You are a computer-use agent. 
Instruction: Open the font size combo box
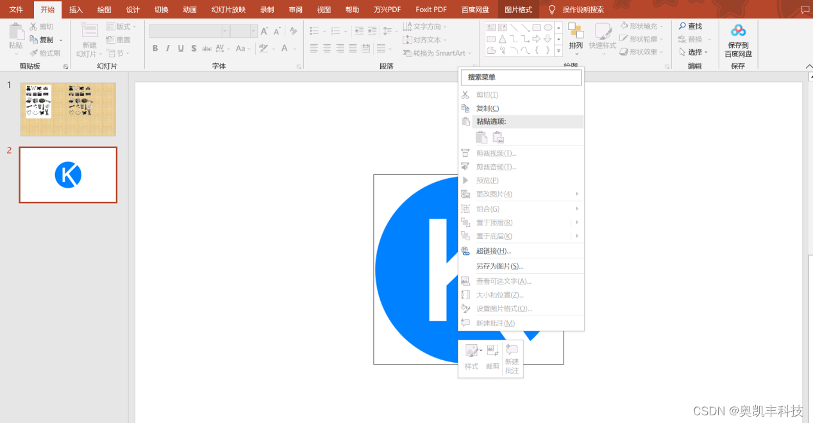[x=244, y=31]
